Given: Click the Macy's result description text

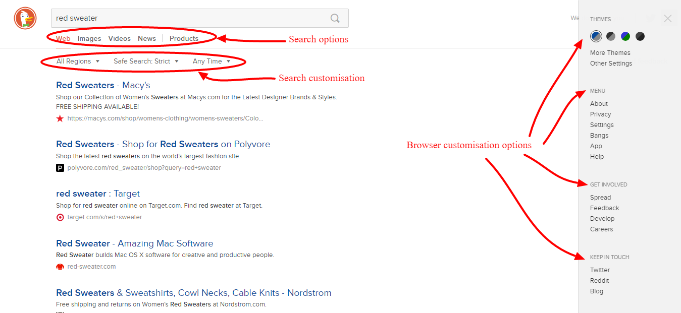Looking at the screenshot, I should tap(196, 102).
